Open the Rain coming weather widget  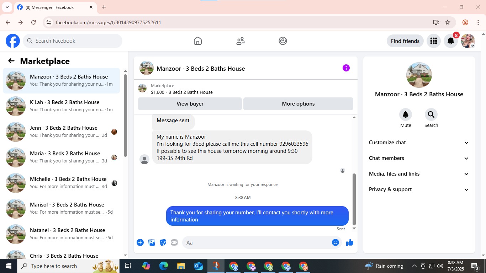[x=384, y=266]
